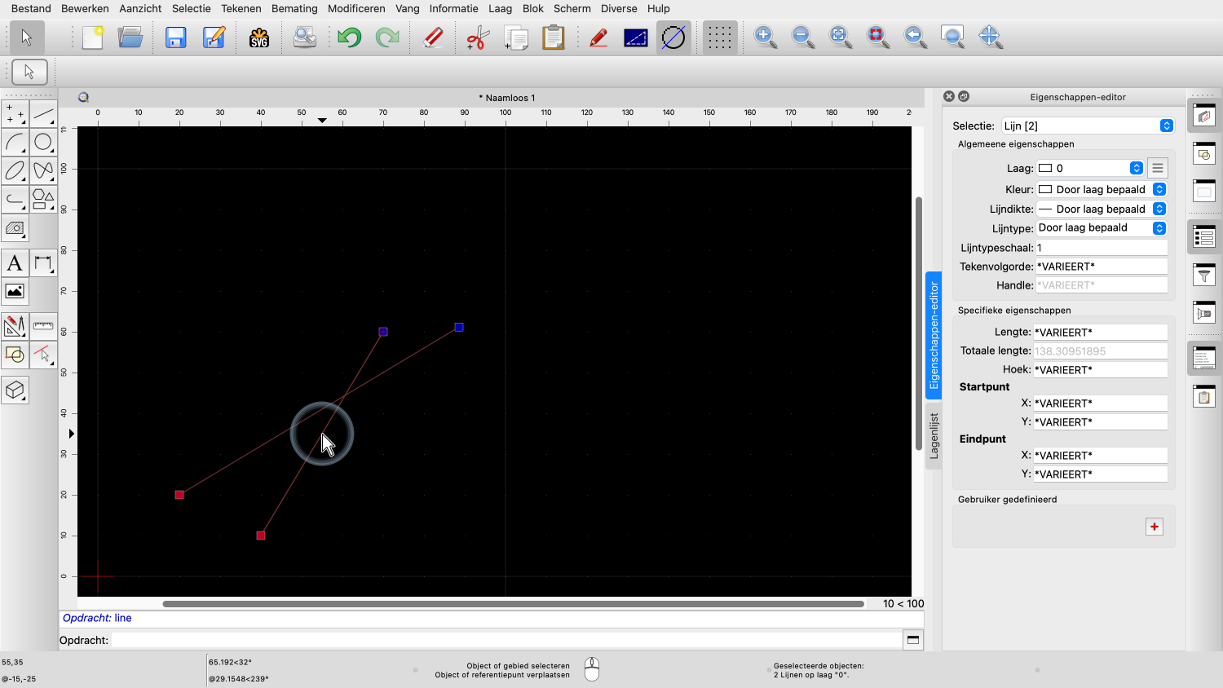Viewport: 1223px width, 688px height.
Task: Toggle draft mode in the toolbar
Action: (x=635, y=37)
